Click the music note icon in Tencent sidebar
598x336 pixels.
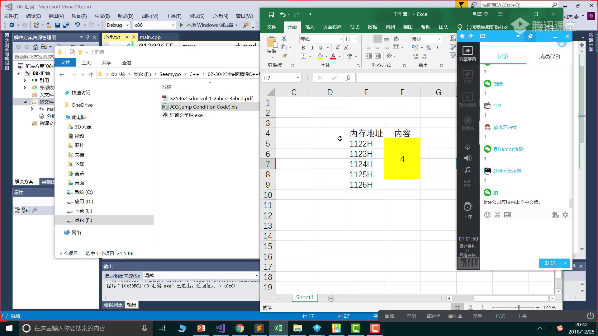(x=467, y=170)
